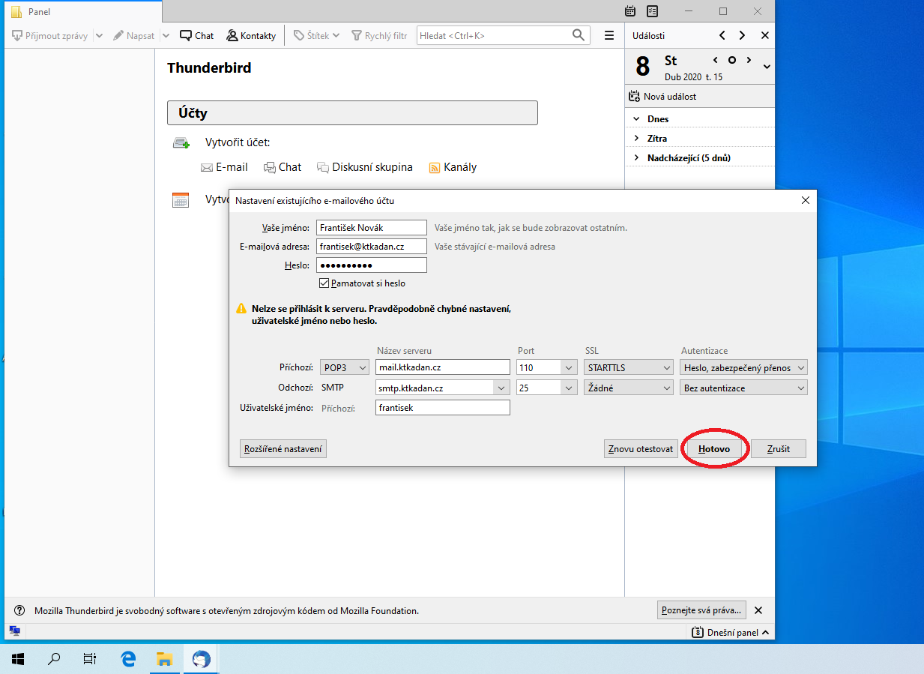The width and height of the screenshot is (924, 674).
Task: Toggle the Pamatovat si heslo checkbox
Action: point(324,283)
